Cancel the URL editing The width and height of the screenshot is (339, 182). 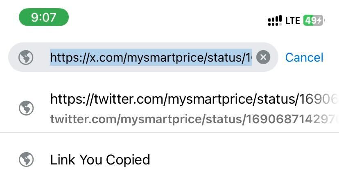pos(304,58)
